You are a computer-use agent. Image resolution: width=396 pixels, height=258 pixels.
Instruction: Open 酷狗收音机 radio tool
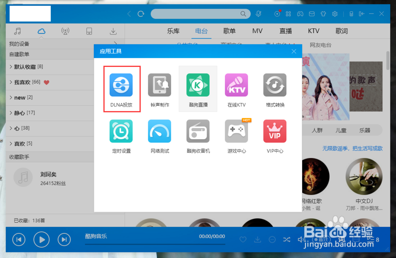[198, 136]
